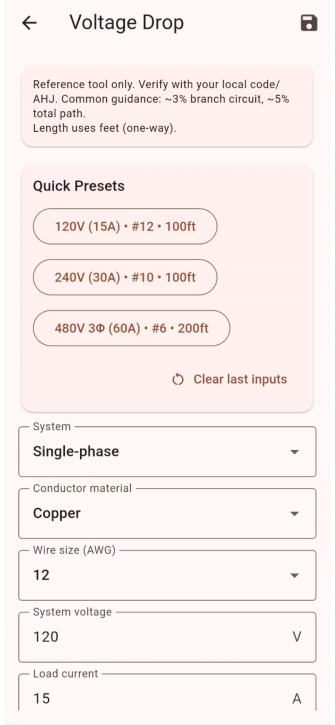Click the System field's dropdown arrow

coord(294,452)
